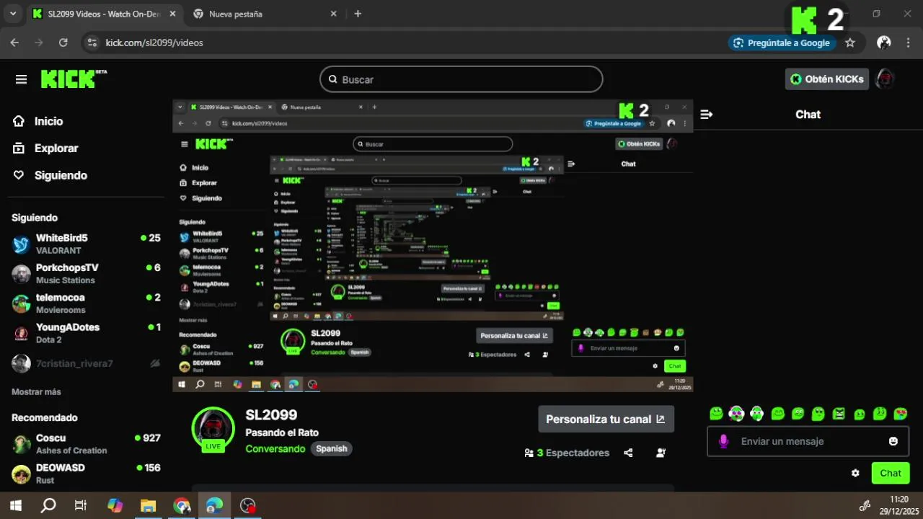Image resolution: width=923 pixels, height=519 pixels.
Task: Bookmark this page with star icon
Action: 850,43
